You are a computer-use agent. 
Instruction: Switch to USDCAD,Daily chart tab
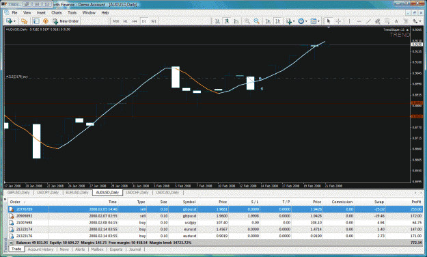(x=167, y=193)
